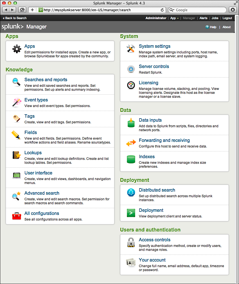Click the fullscreen arrows icon in title bar
This screenshot has width=239, height=284.
click(x=236, y=3)
